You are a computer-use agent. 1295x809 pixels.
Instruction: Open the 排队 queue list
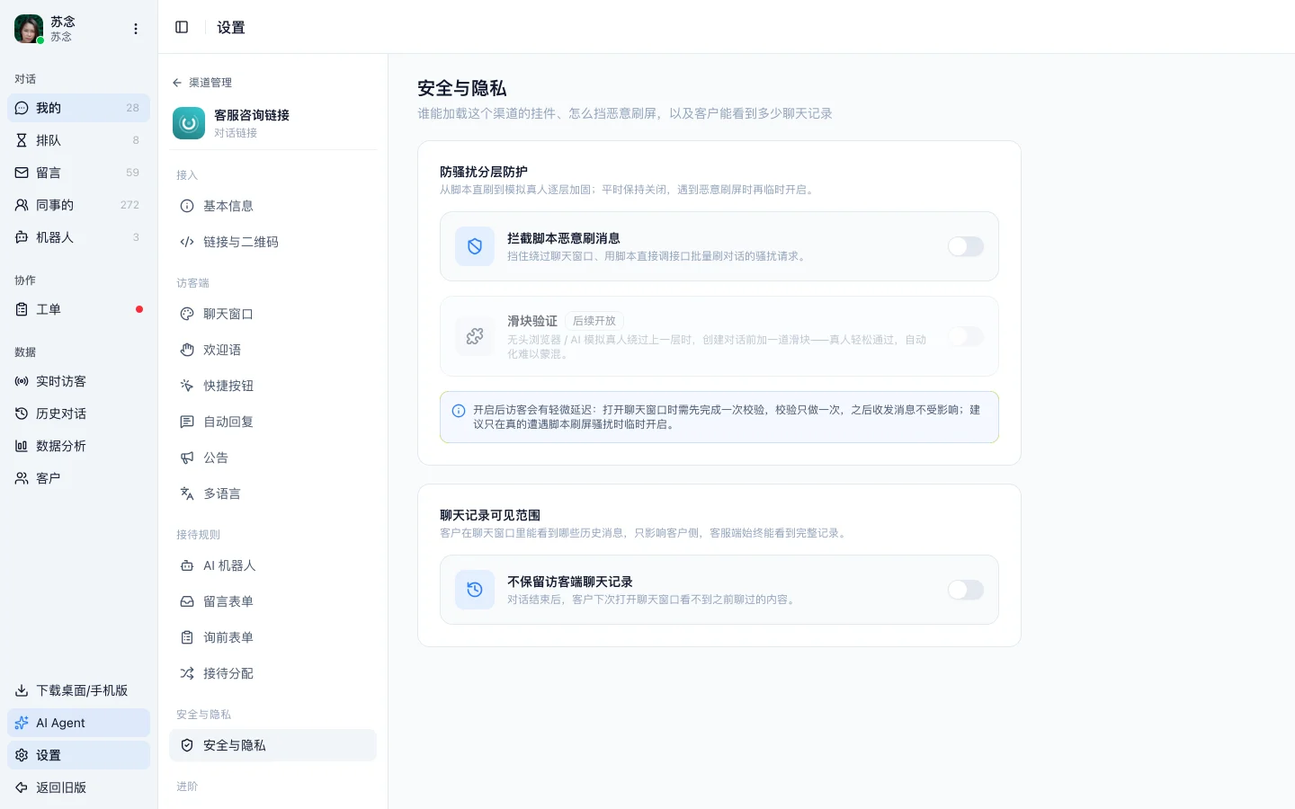point(78,140)
